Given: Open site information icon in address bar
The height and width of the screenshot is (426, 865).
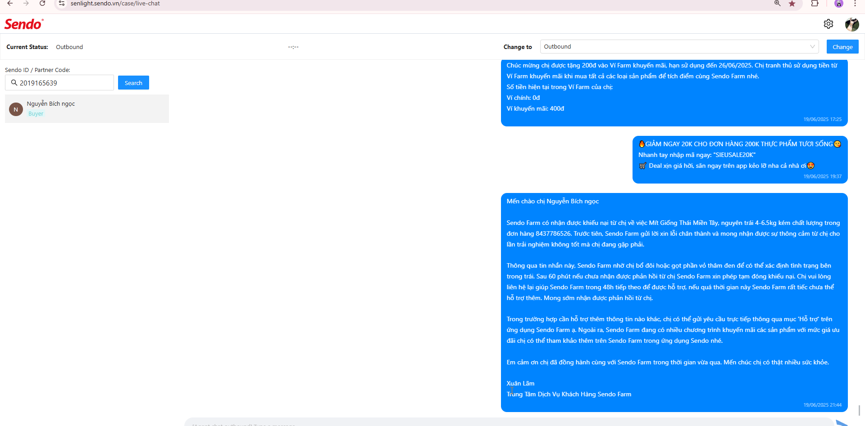Looking at the screenshot, I should (62, 3).
